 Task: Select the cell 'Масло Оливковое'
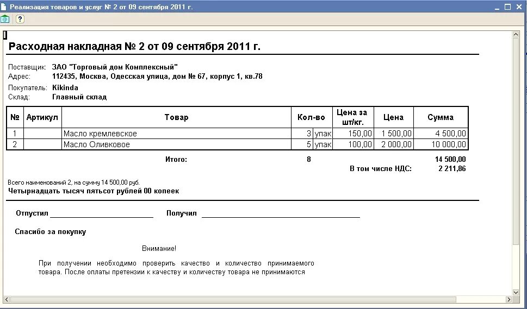[176, 144]
